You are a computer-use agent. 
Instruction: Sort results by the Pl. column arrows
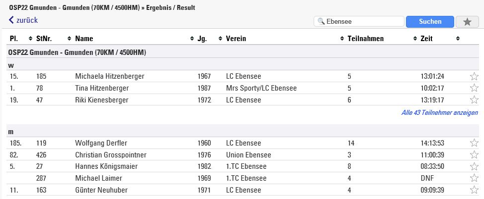pos(30,39)
